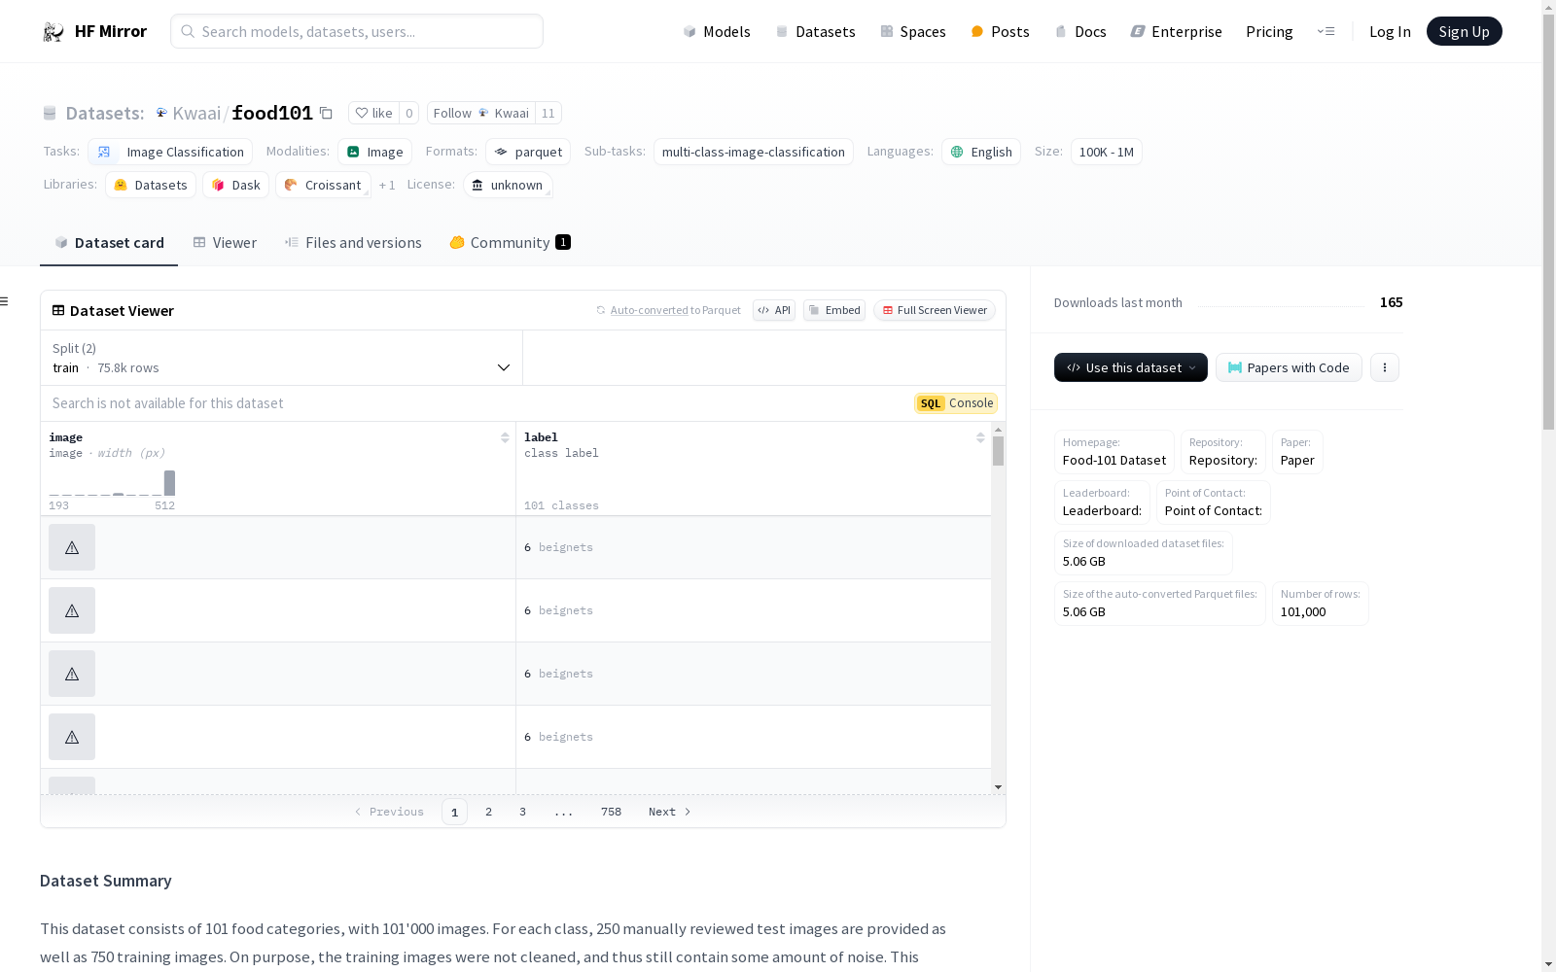Viewport: 1556px width, 972px height.
Task: Select the parquet format tag
Action: (528, 152)
